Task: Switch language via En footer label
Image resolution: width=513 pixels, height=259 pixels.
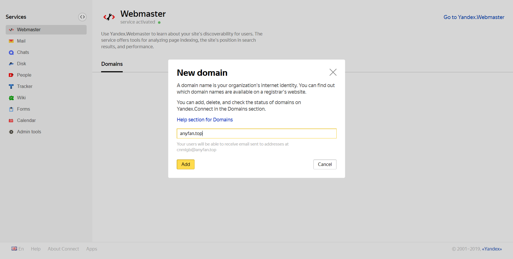Action: tap(21, 249)
